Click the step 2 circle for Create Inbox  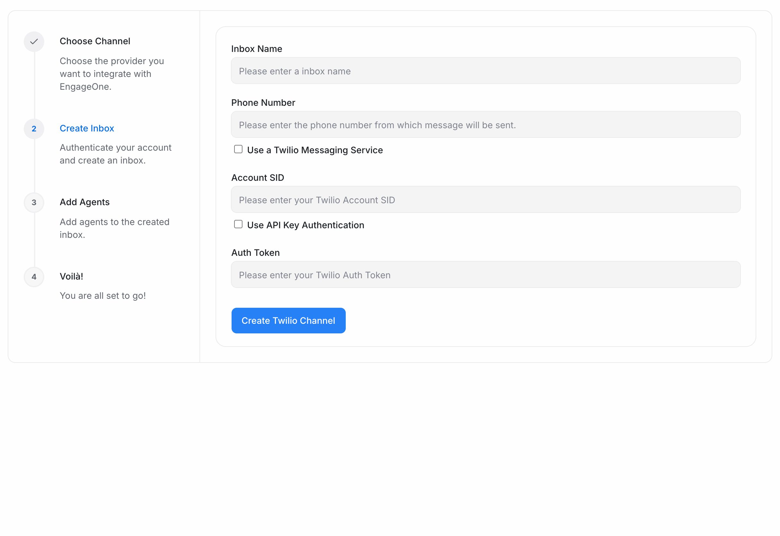(34, 129)
